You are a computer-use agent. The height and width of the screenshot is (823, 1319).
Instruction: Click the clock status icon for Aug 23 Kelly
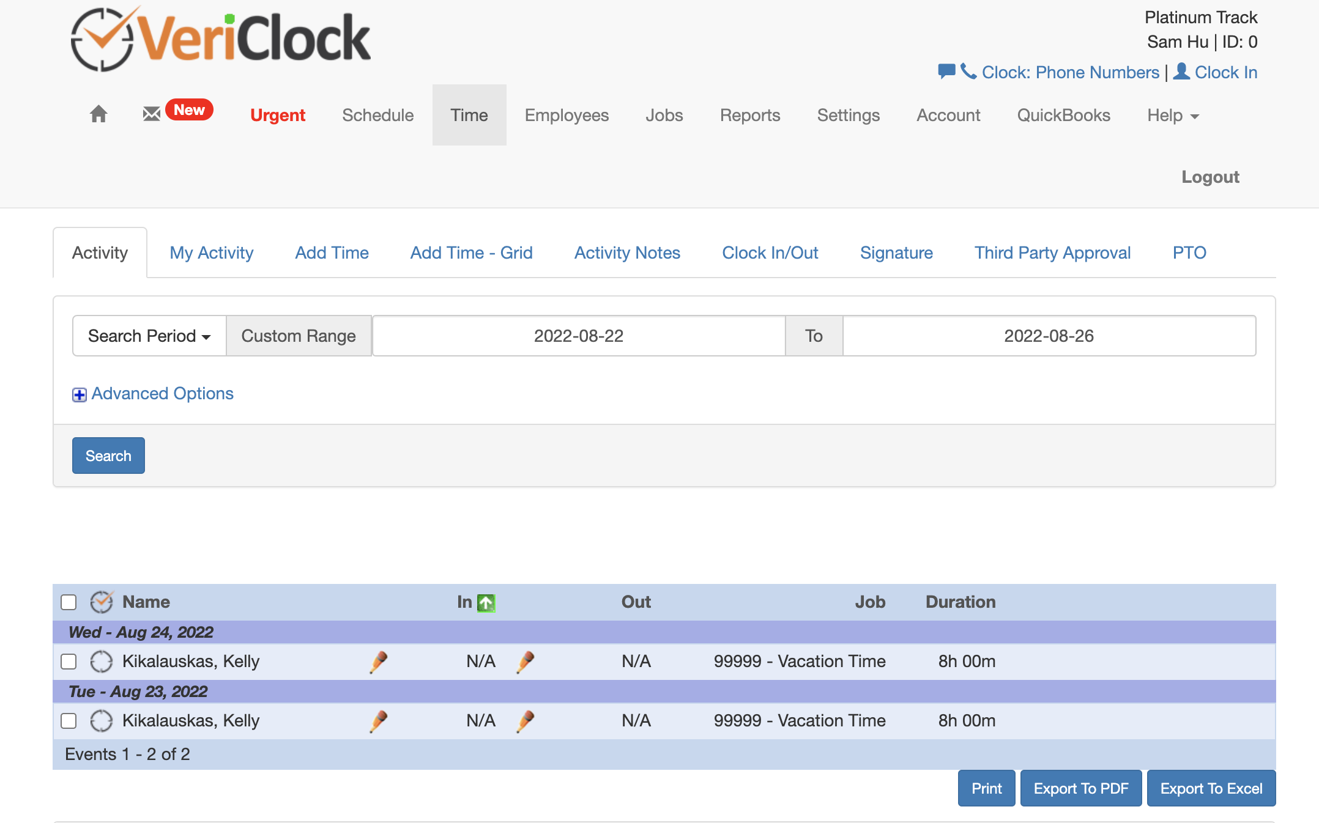pos(102,721)
